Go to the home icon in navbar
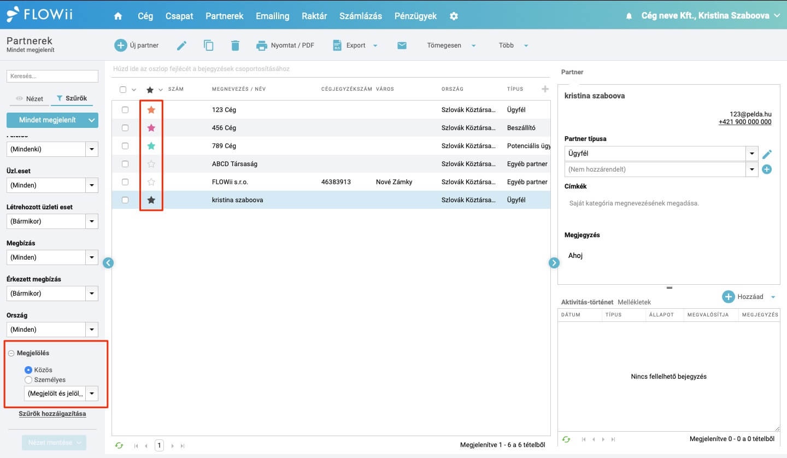Viewport: 787px width, 458px height. [x=118, y=16]
